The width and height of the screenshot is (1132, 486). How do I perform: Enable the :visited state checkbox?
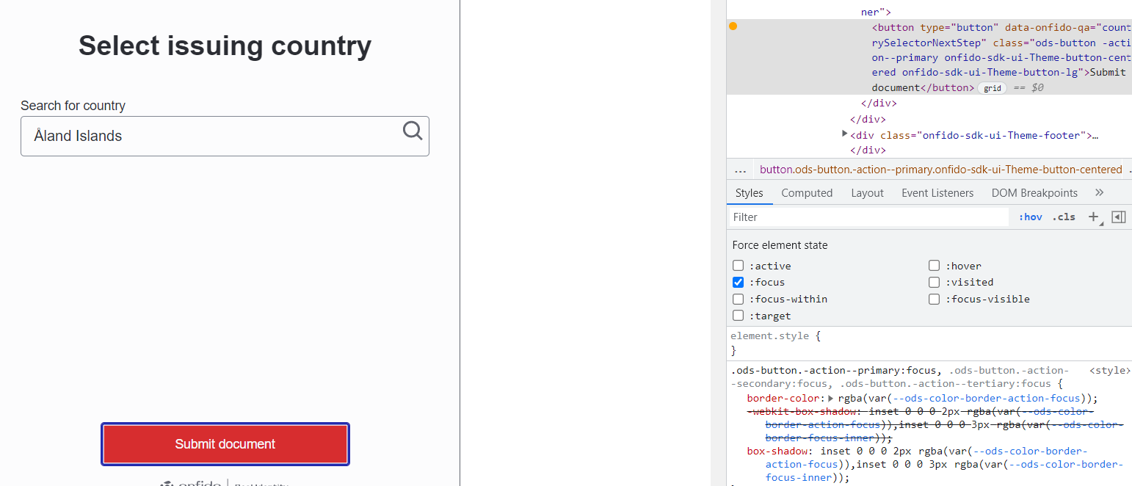point(934,282)
